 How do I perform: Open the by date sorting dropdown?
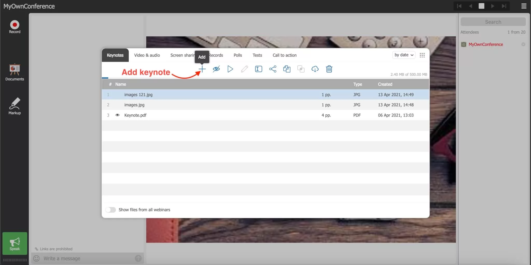click(403, 55)
